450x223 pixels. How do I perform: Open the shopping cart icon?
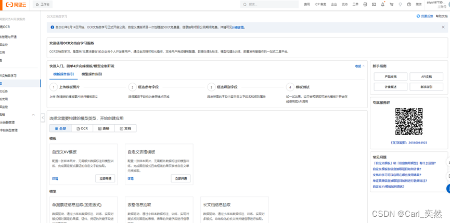(391, 5)
